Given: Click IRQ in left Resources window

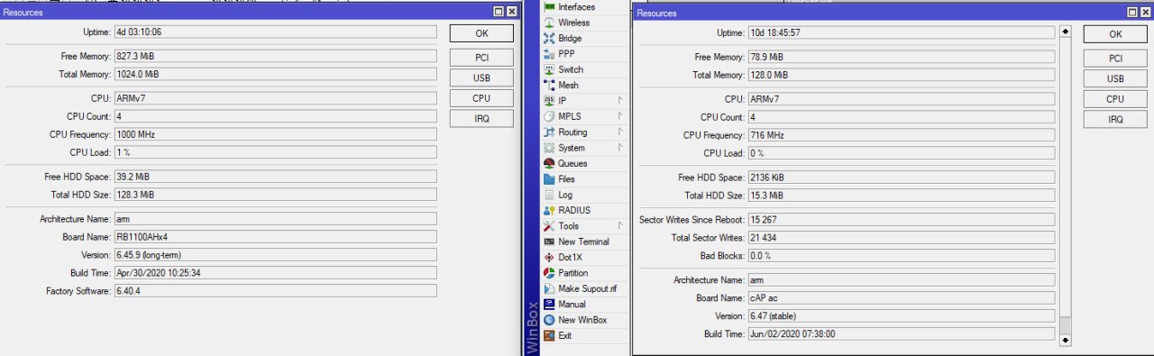Looking at the screenshot, I should click(x=481, y=119).
